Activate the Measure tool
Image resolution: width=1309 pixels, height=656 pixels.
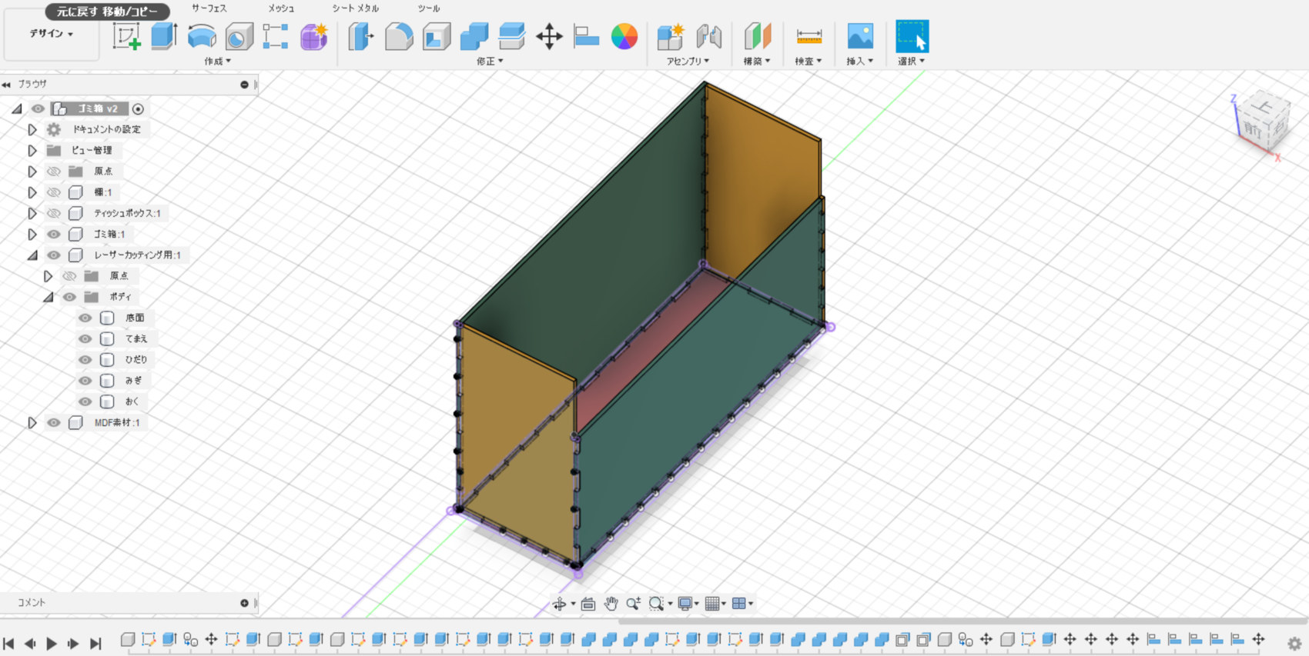[x=808, y=36]
